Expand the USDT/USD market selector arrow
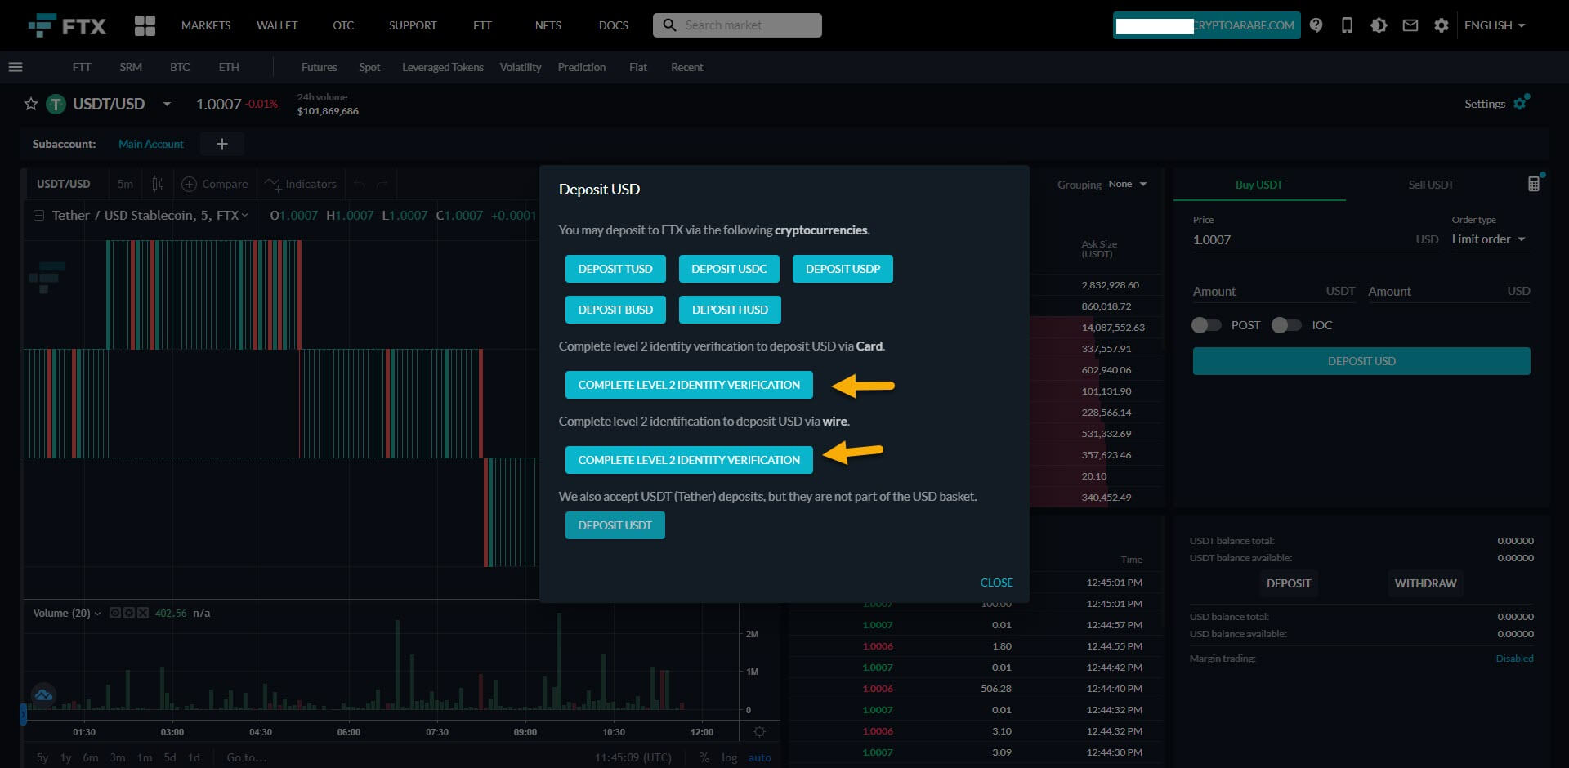This screenshot has height=768, width=1569. click(167, 104)
